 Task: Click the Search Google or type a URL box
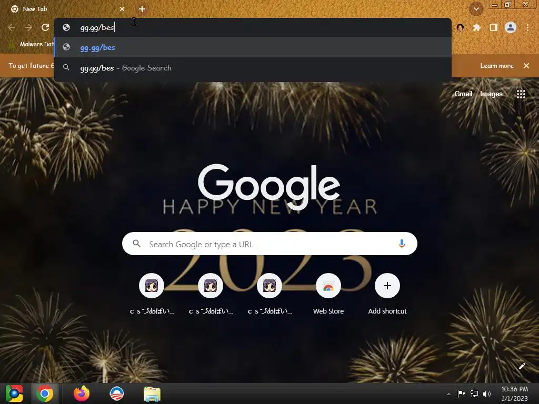[269, 244]
